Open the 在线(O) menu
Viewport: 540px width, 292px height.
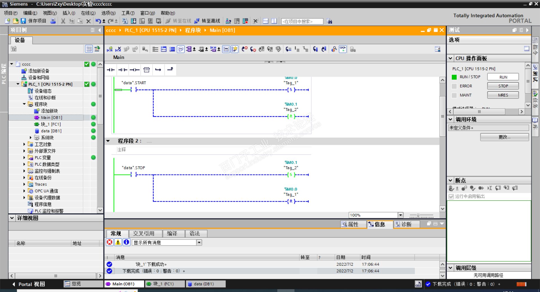[88, 13]
